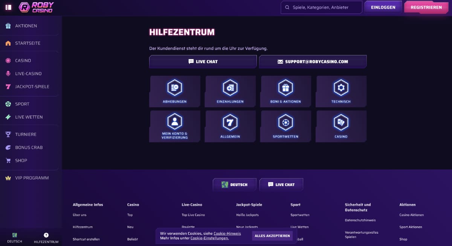The width and height of the screenshot is (452, 246).
Task: Open the Neu link under Casino footer
Action: click(130, 227)
